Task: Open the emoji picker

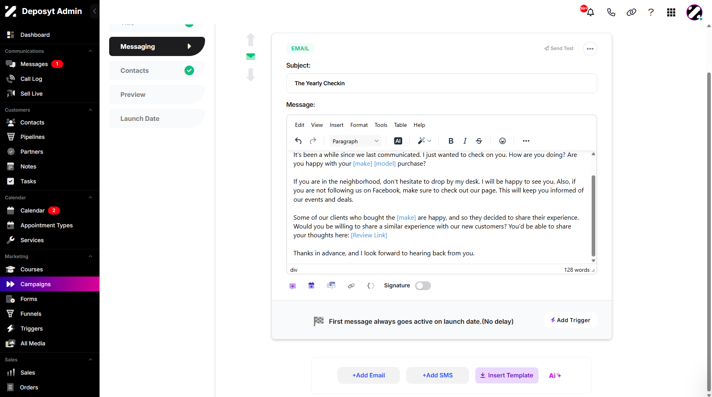Action: 503,141
